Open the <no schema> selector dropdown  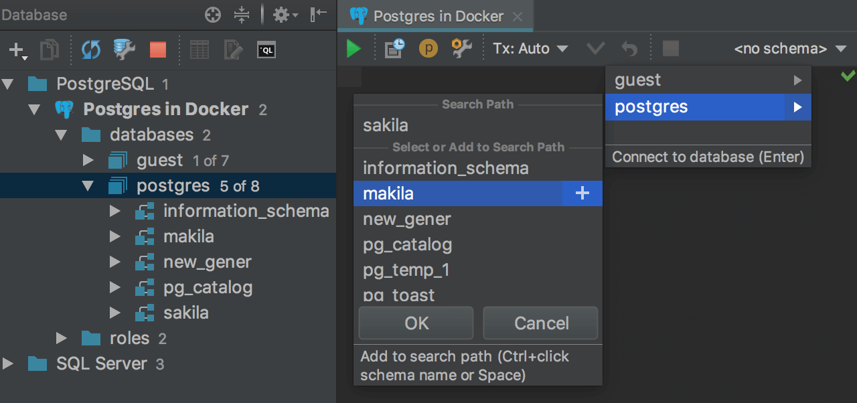(x=790, y=48)
